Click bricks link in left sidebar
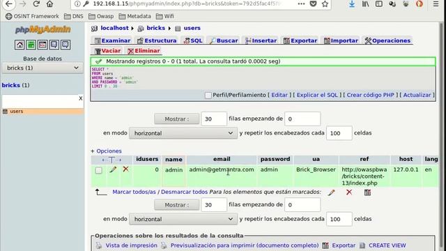This screenshot has height=251, width=446. tap(11, 85)
